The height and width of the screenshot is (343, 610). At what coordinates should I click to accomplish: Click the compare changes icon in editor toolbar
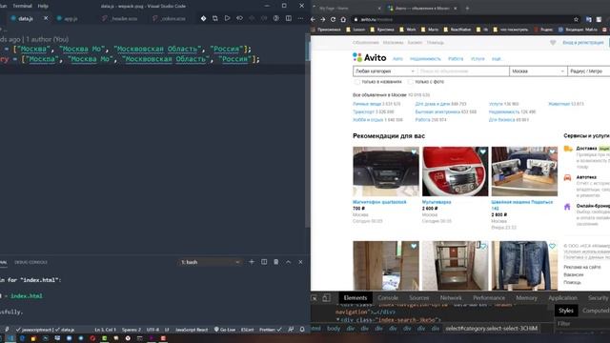pos(215,18)
